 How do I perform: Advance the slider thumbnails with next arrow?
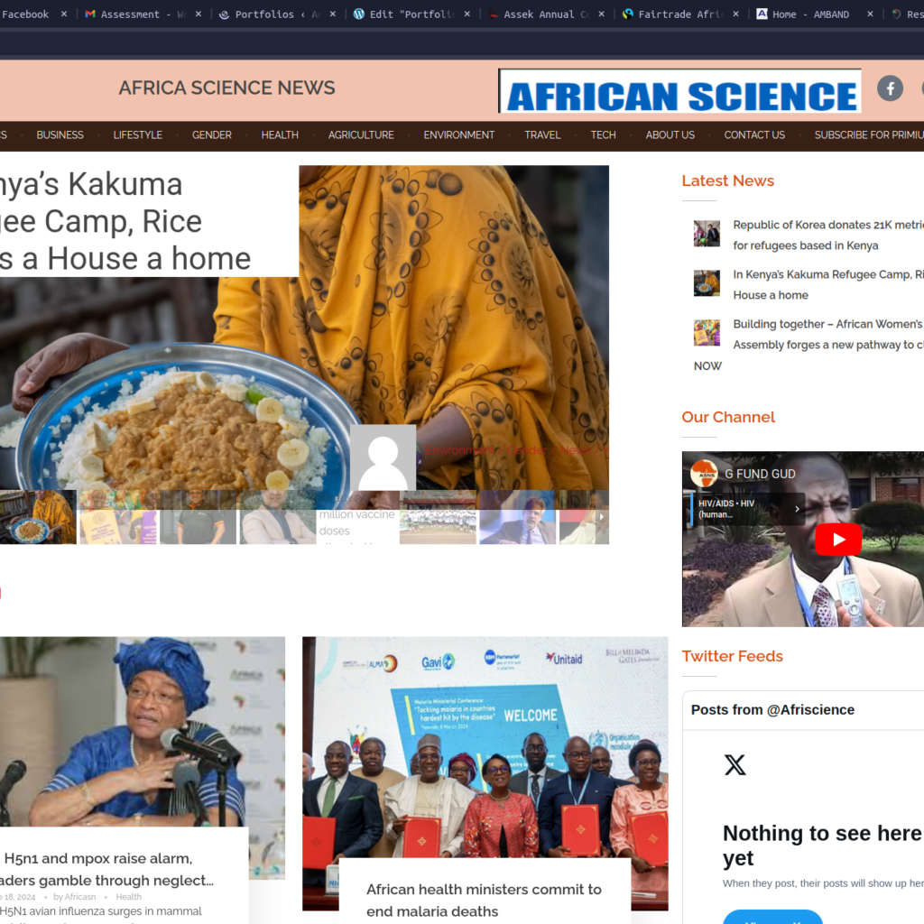(x=602, y=517)
